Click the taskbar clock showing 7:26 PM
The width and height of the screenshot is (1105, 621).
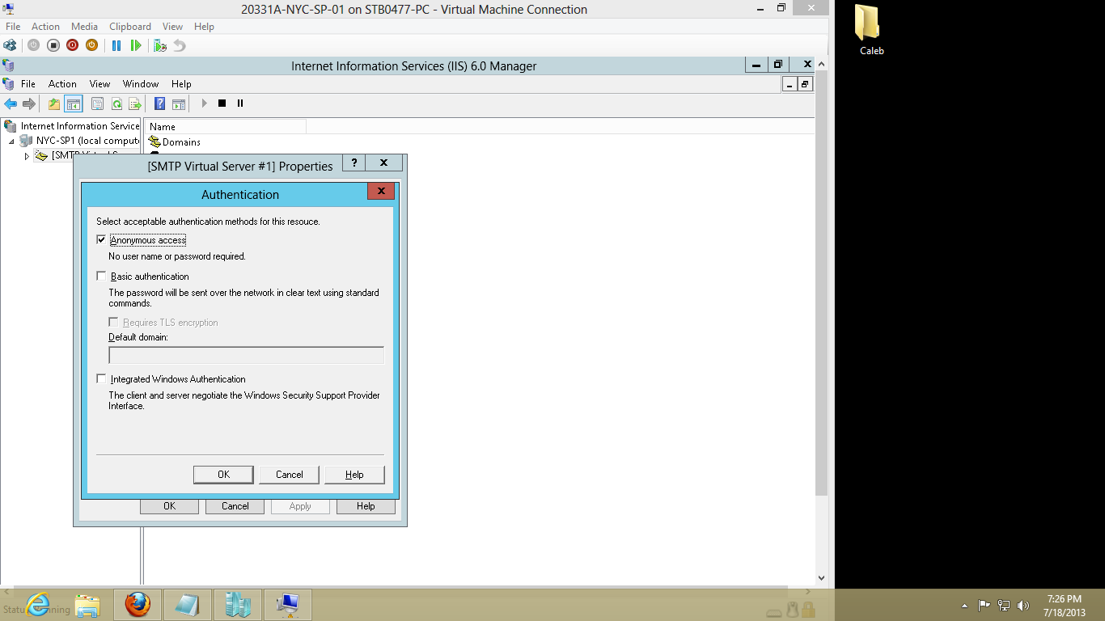pyautogui.click(x=1064, y=606)
